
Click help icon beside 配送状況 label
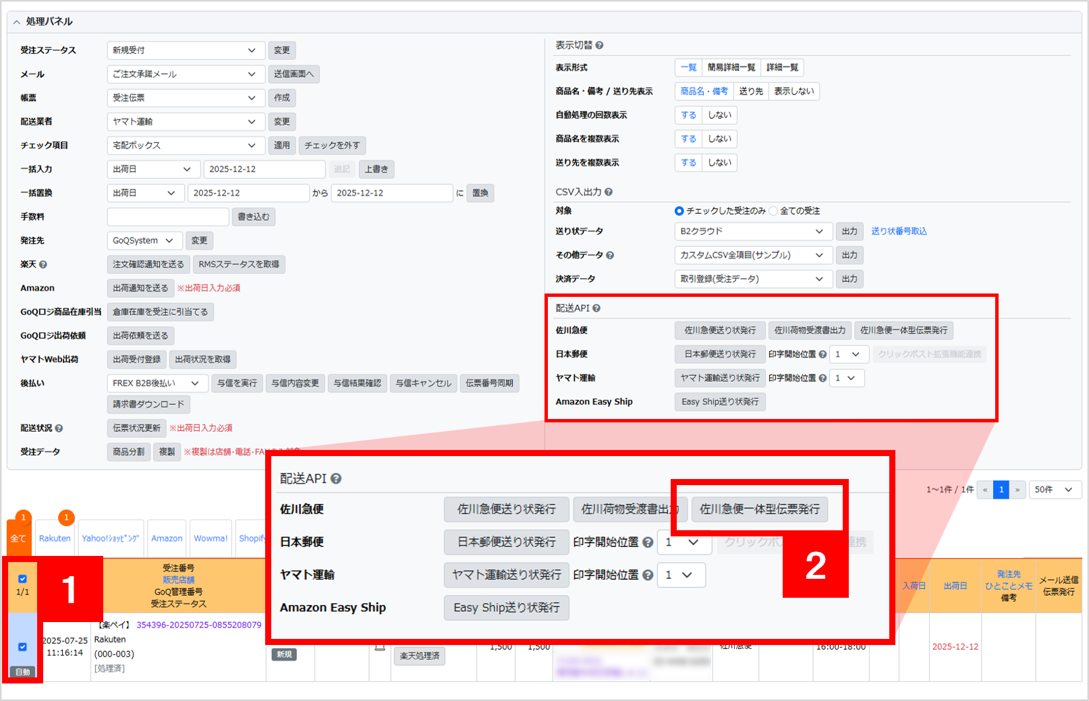click(x=59, y=428)
